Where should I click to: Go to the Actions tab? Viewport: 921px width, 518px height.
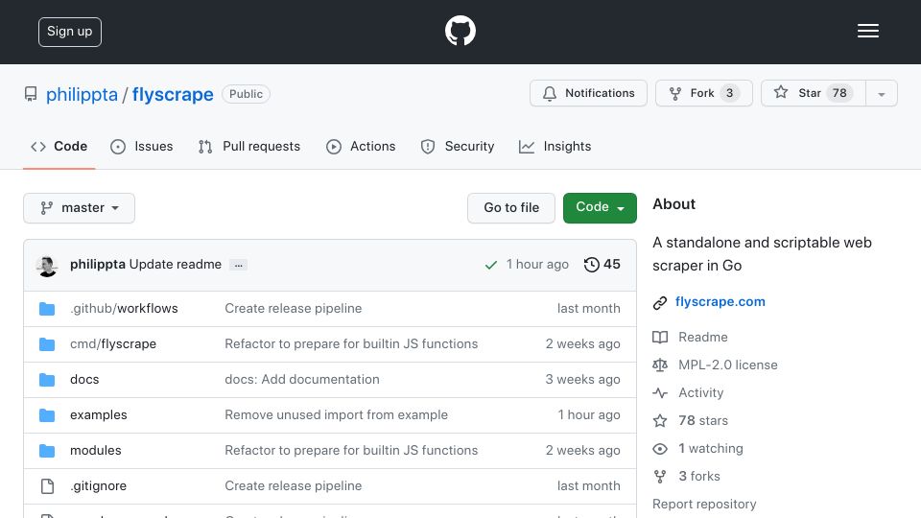[361, 146]
